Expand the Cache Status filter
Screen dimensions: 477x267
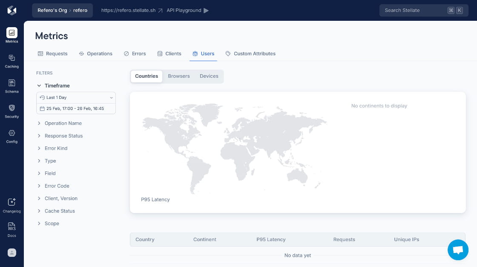tap(60, 211)
